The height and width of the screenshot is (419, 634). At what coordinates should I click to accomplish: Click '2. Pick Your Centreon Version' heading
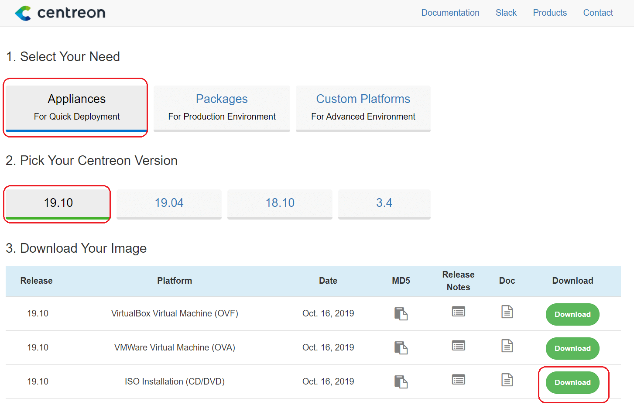point(92,161)
